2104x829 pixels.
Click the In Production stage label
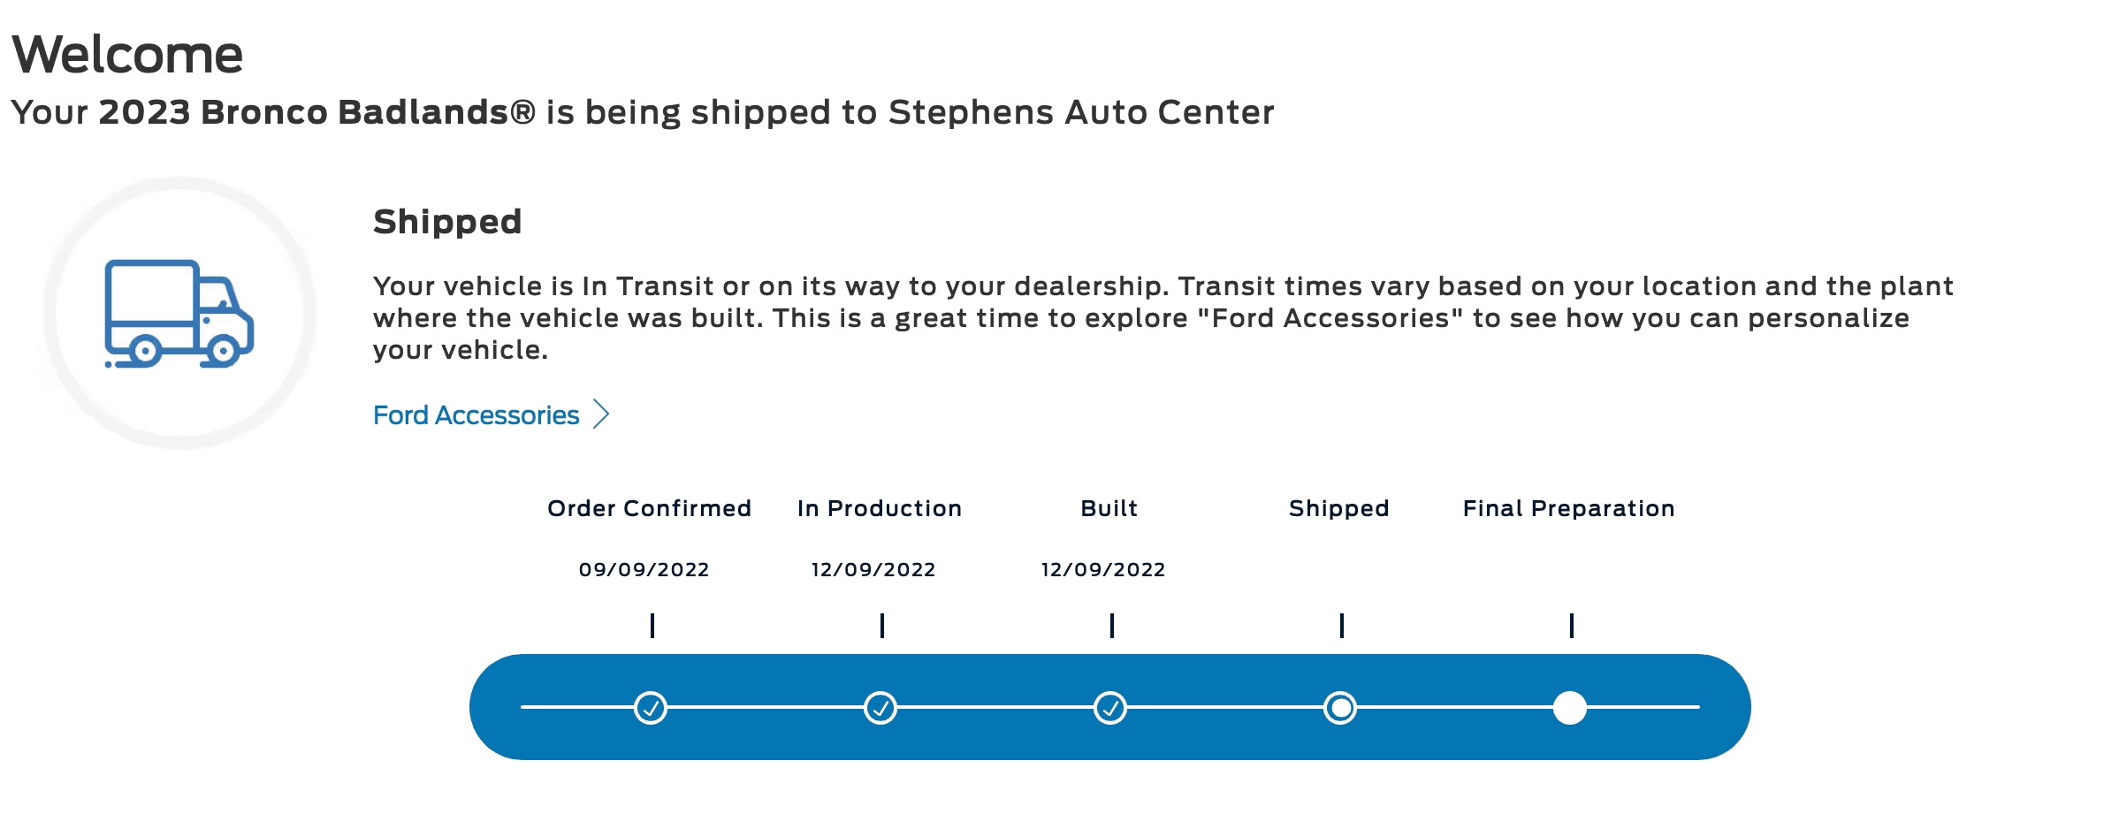coord(880,508)
